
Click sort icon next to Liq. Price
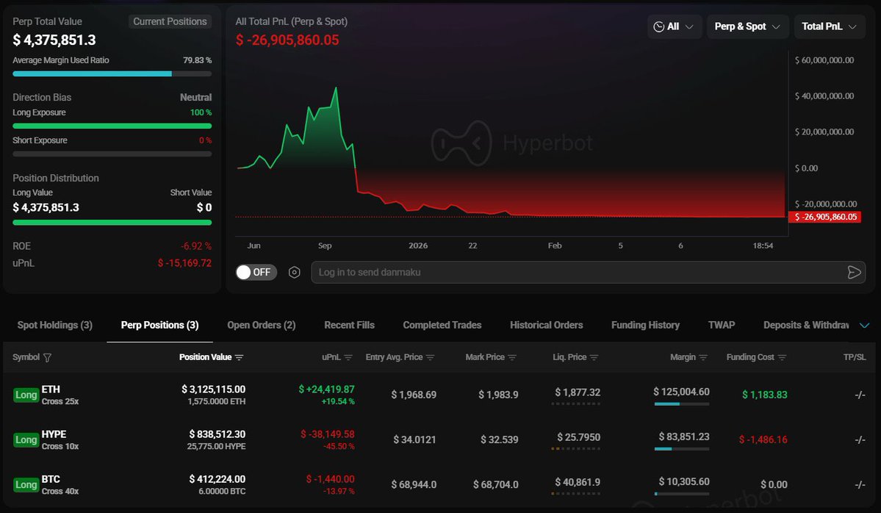click(x=594, y=358)
